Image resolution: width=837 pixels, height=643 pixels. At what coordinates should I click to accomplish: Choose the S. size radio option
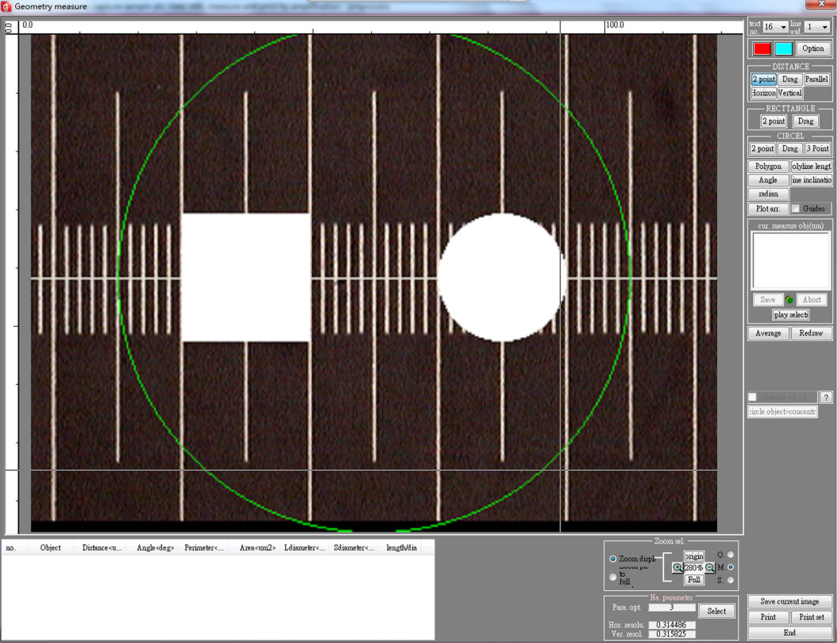pos(730,581)
